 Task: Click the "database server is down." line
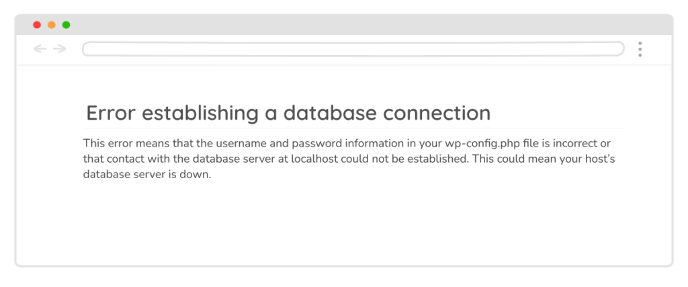(147, 175)
